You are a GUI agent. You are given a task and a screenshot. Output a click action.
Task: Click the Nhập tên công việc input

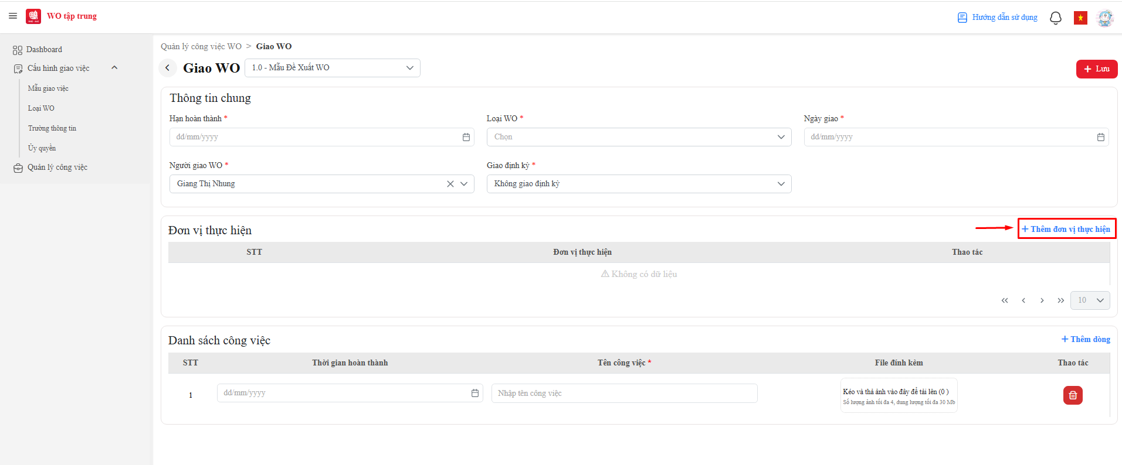point(625,394)
